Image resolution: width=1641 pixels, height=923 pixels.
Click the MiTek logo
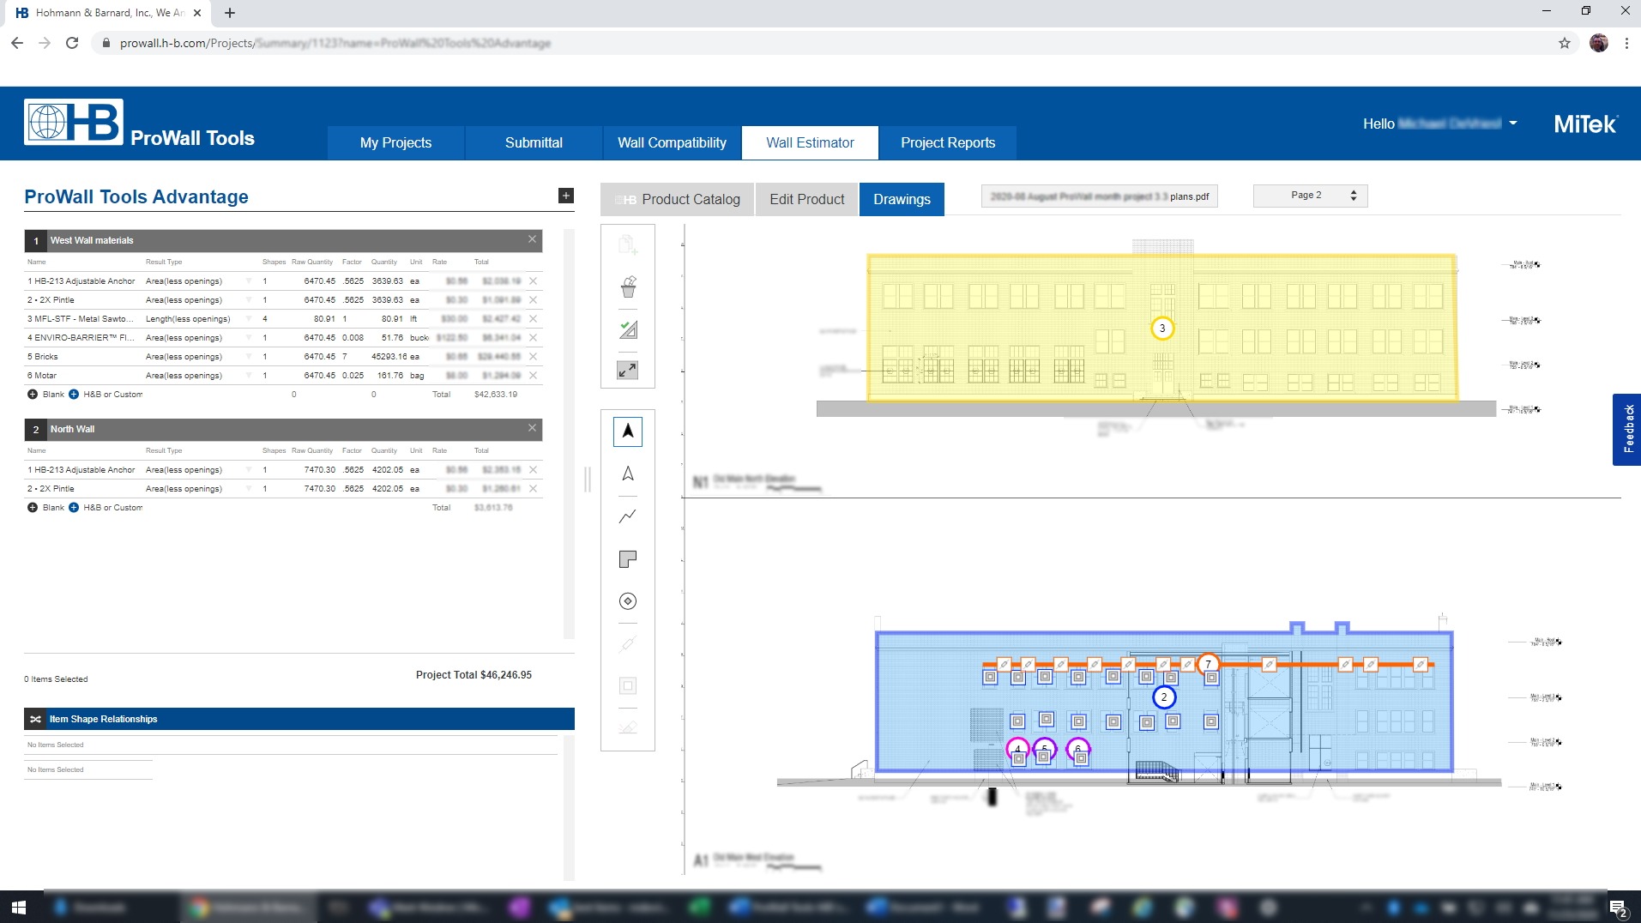coord(1585,124)
